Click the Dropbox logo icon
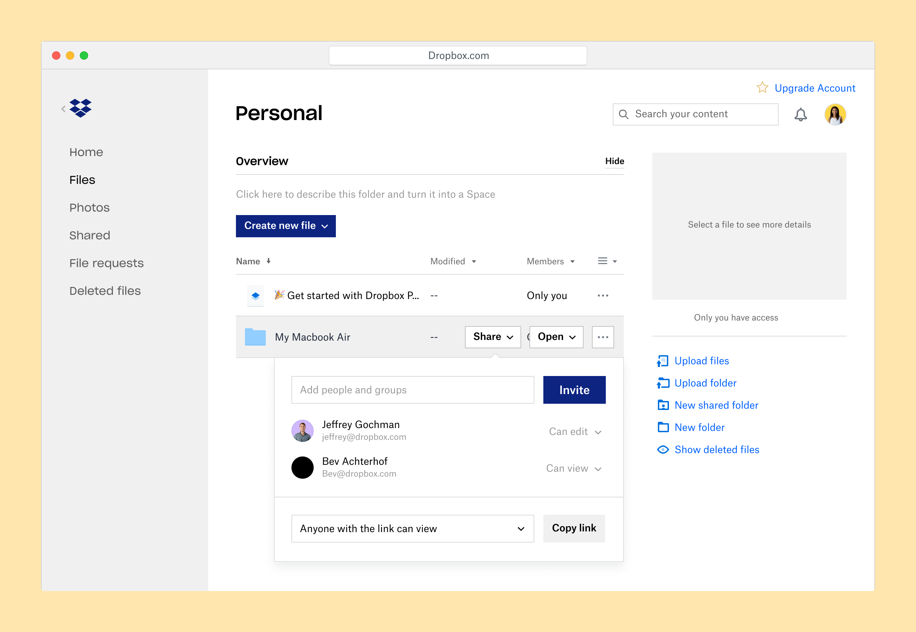Image resolution: width=916 pixels, height=632 pixels. [x=80, y=108]
